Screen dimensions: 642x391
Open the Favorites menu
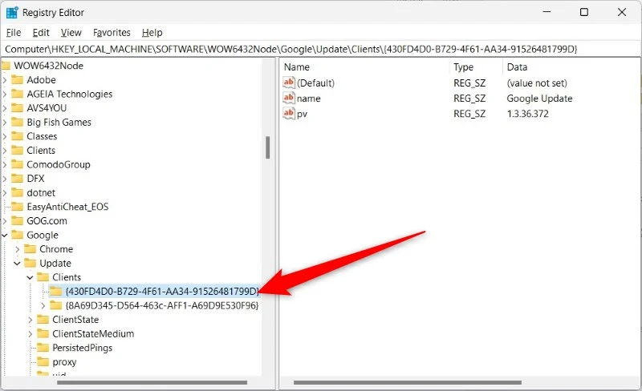(112, 33)
